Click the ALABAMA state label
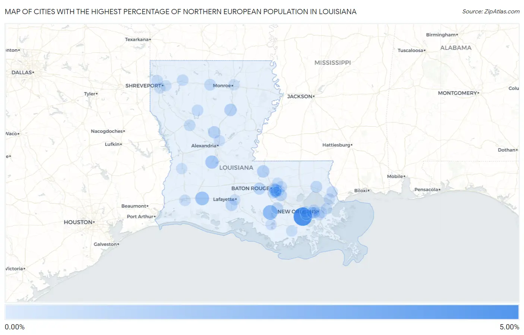524x335 pixels. pos(456,48)
